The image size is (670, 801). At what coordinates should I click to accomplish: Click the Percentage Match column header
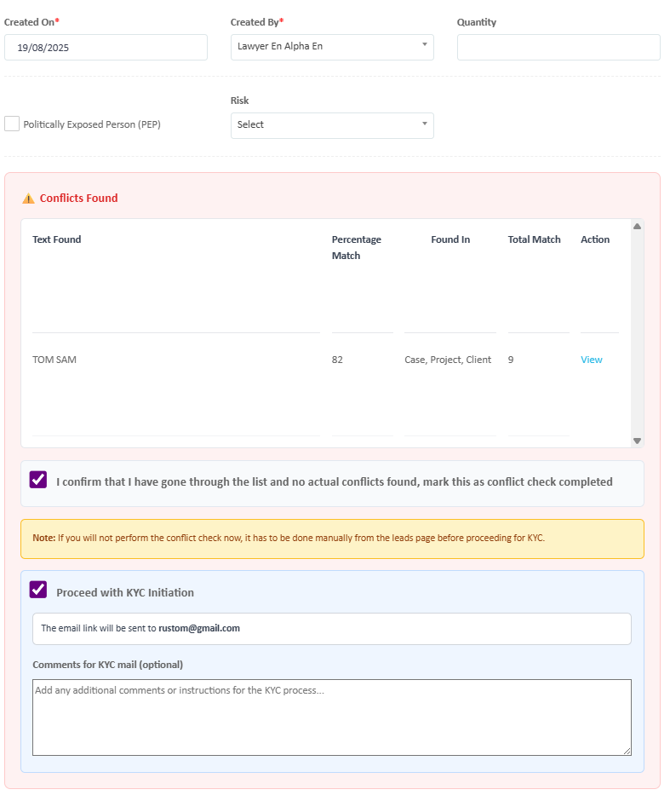coord(356,247)
